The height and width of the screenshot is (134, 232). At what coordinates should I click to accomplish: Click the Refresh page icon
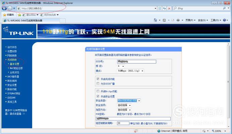pyautogui.click(x=164, y=8)
